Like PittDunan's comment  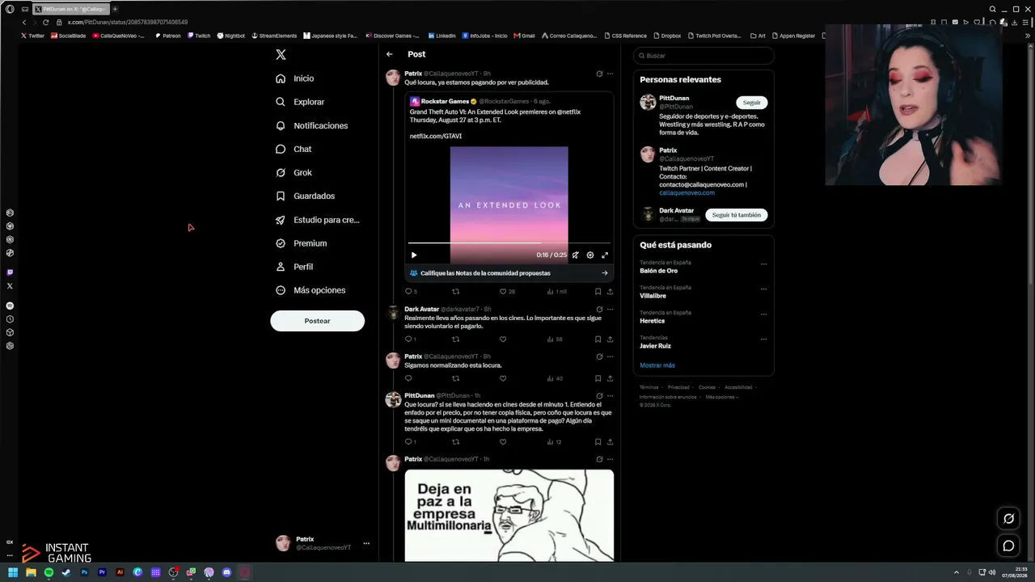(x=502, y=442)
